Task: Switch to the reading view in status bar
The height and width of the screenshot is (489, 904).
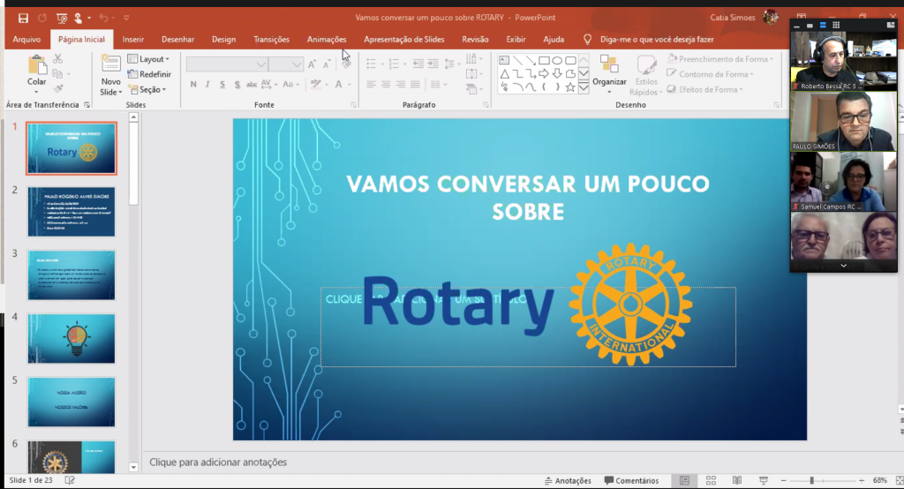Action: coord(735,481)
